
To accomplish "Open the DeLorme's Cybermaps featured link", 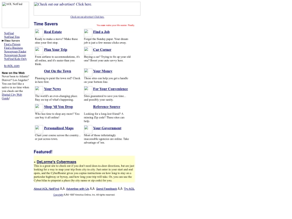I will (56, 162).
